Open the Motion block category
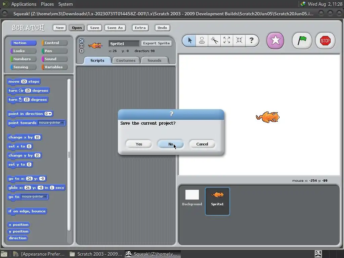344x258 pixels. [x=23, y=43]
